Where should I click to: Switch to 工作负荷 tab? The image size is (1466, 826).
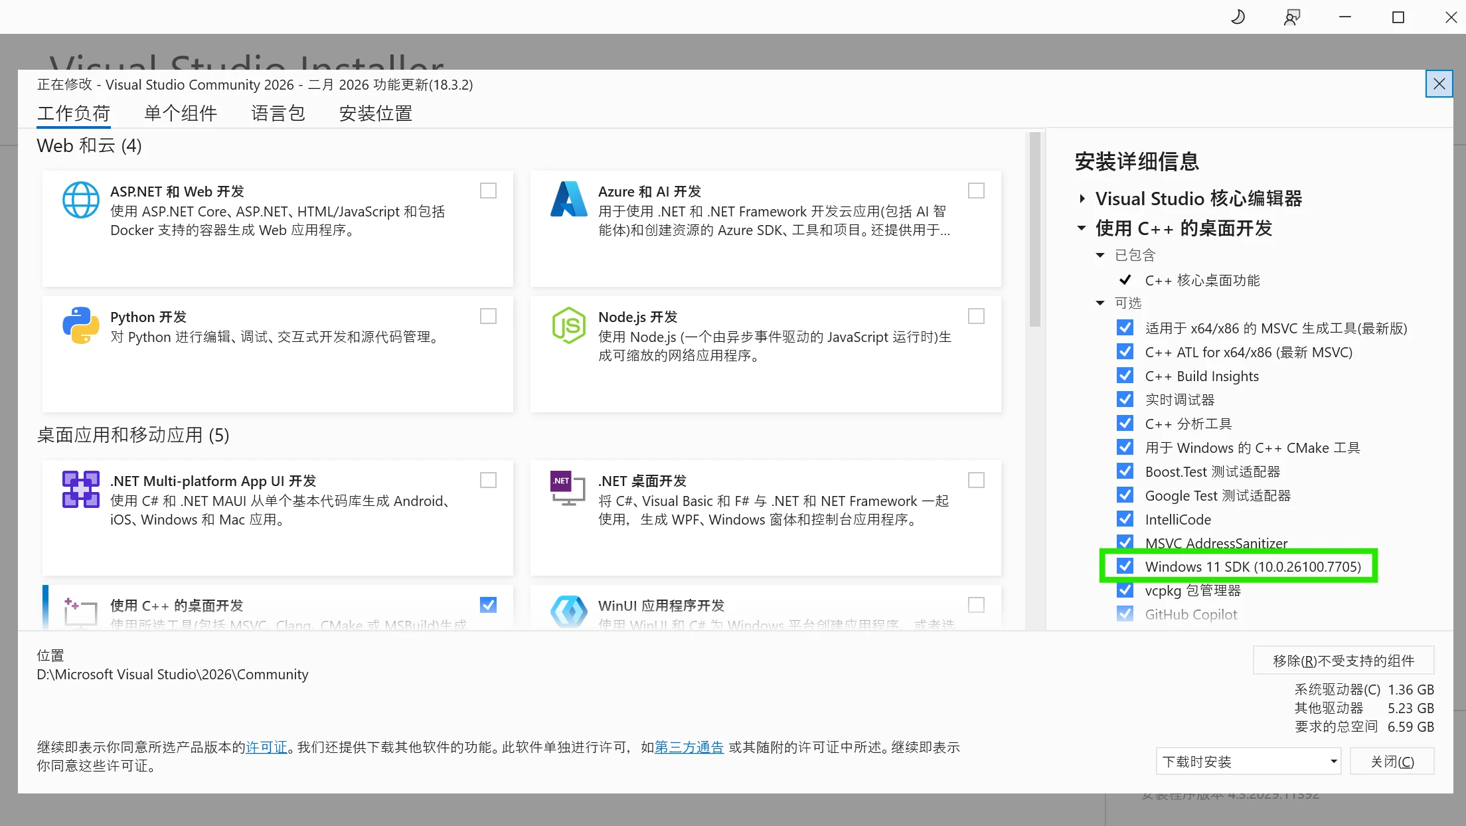[x=74, y=113]
